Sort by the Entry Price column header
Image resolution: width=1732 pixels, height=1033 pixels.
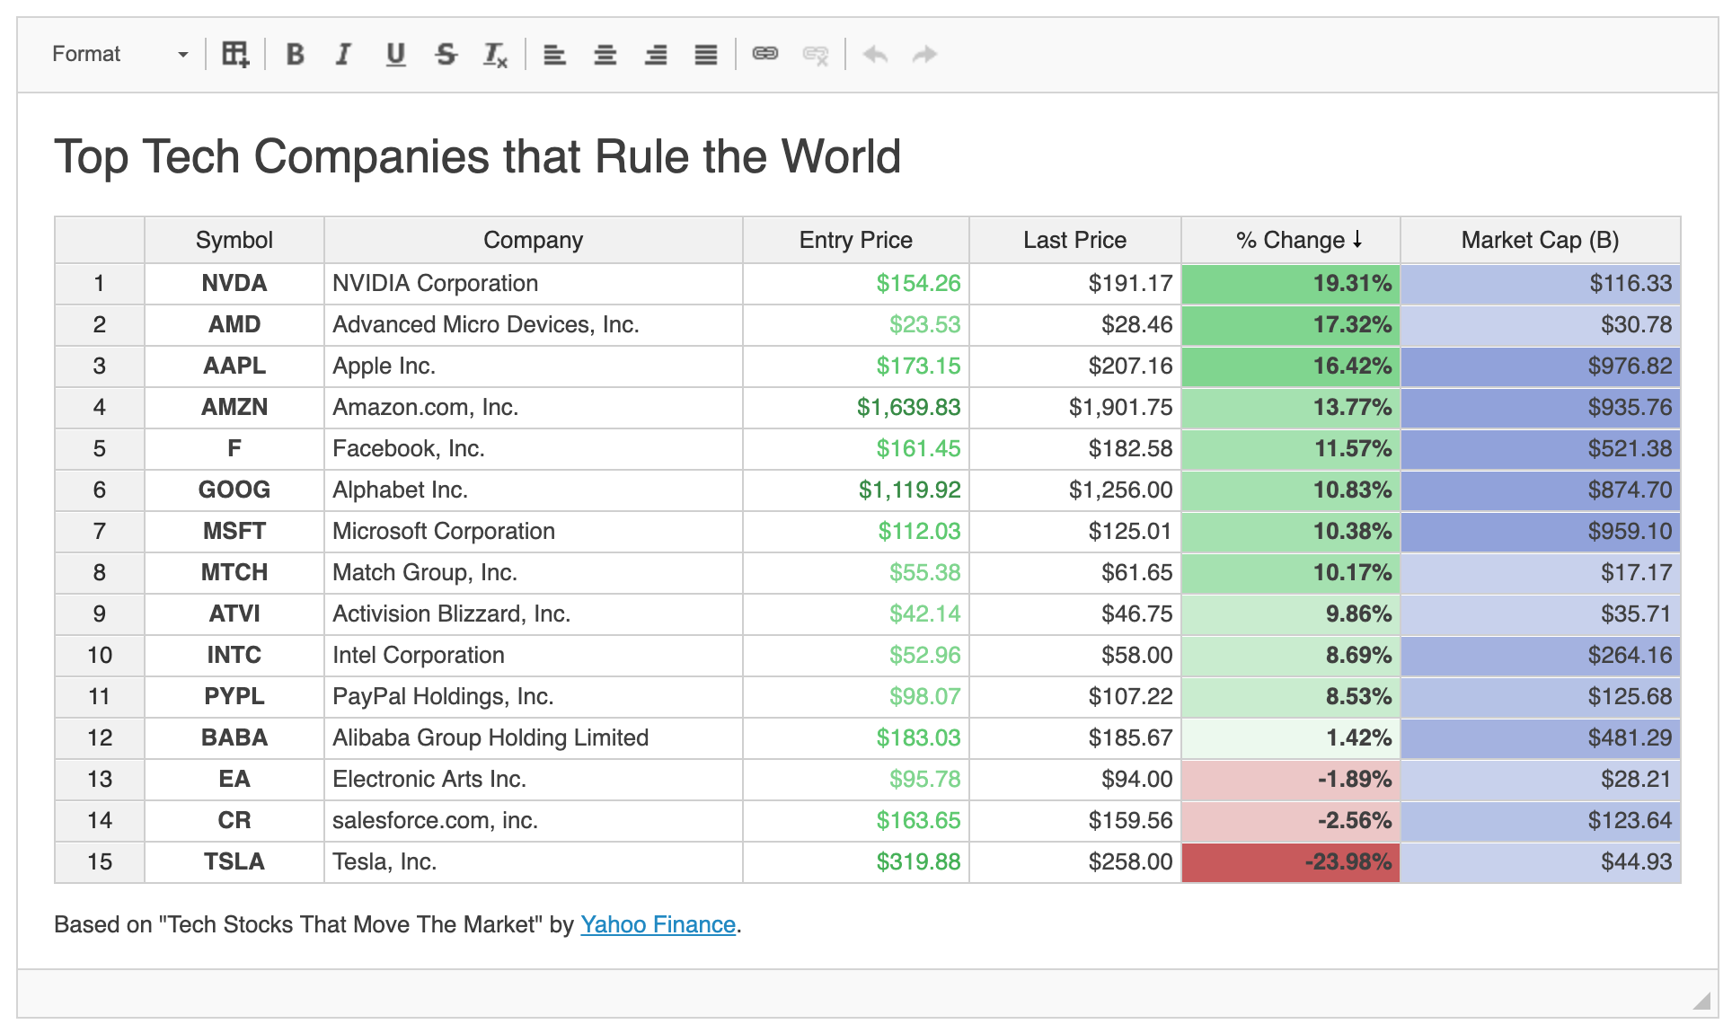(x=856, y=240)
